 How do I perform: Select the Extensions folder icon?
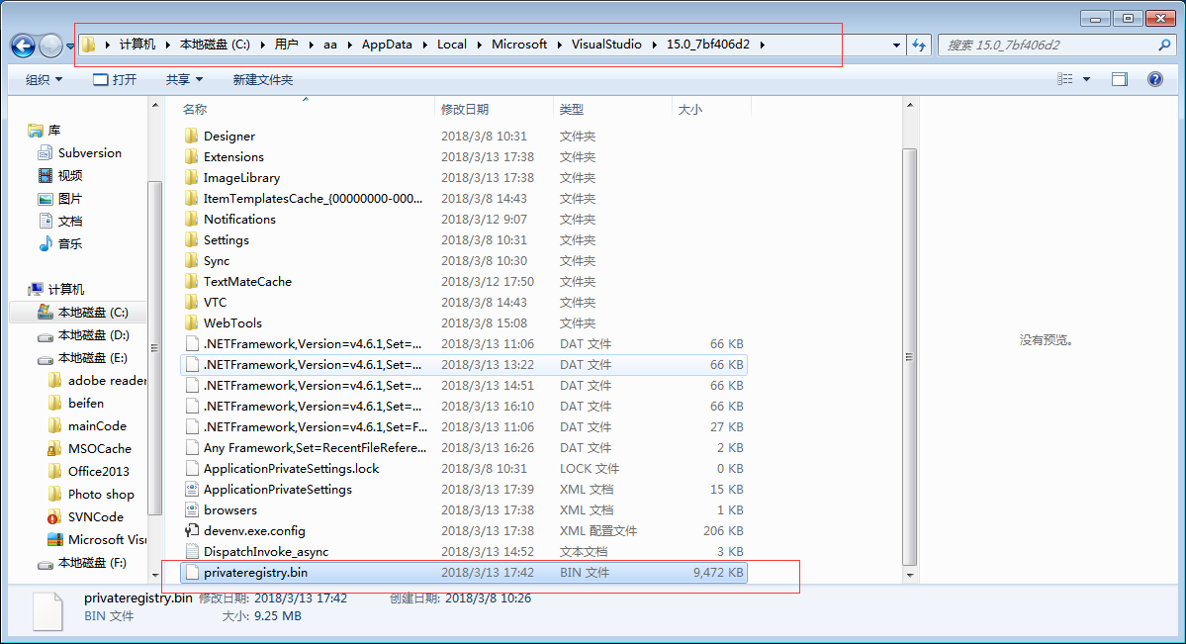[x=191, y=156]
